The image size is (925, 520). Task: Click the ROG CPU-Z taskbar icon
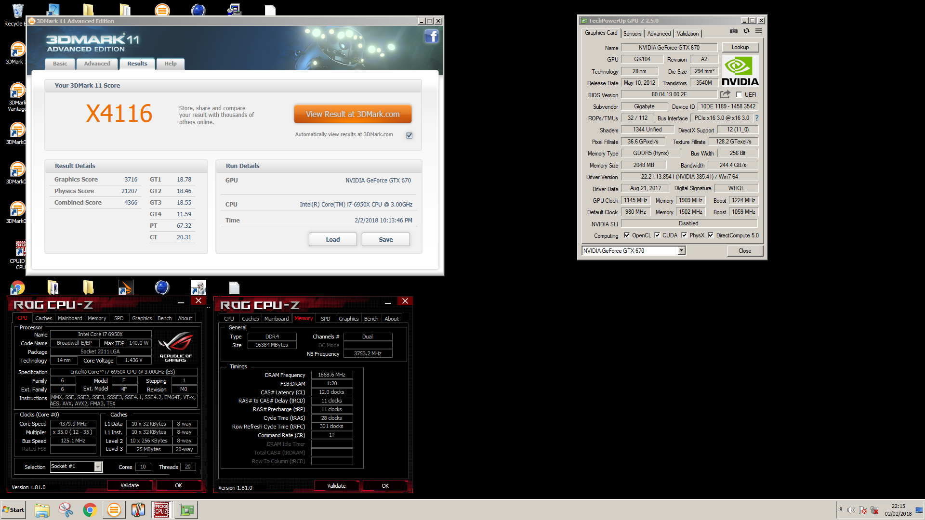(161, 510)
